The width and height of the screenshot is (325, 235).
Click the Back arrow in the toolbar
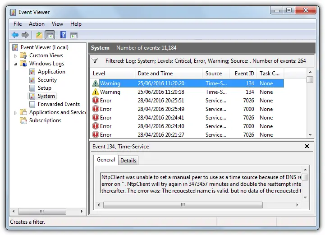pyautogui.click(x=15, y=35)
